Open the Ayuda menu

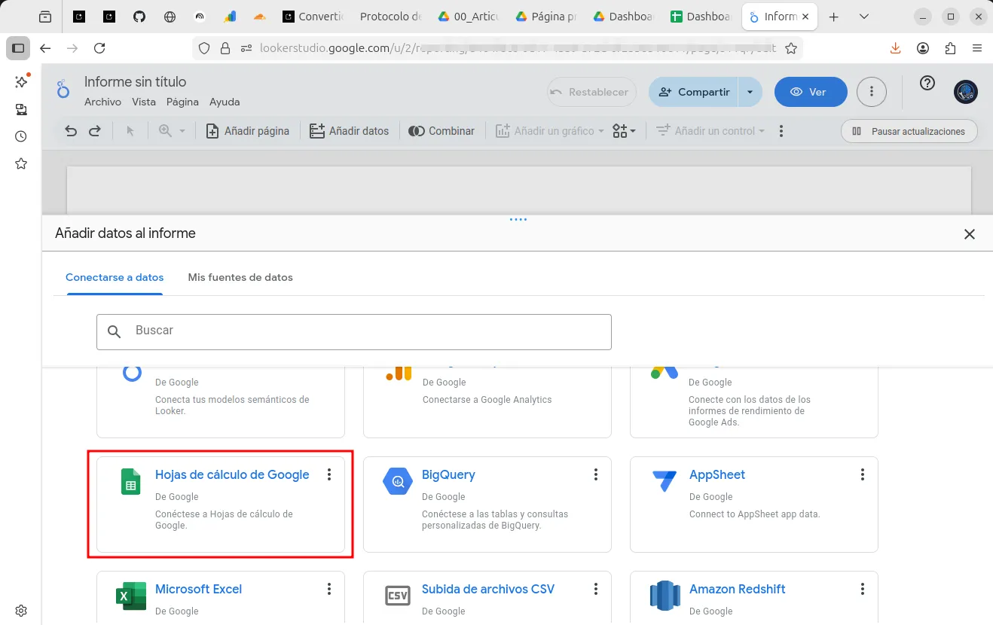click(225, 102)
